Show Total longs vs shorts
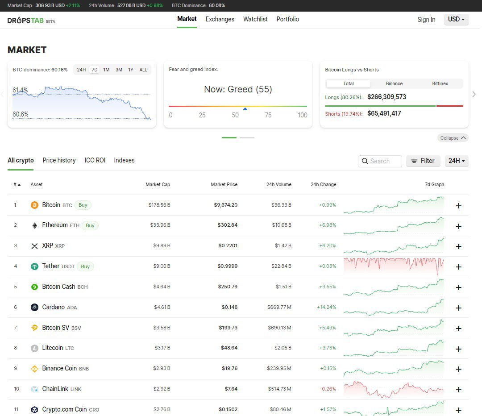 (x=348, y=83)
